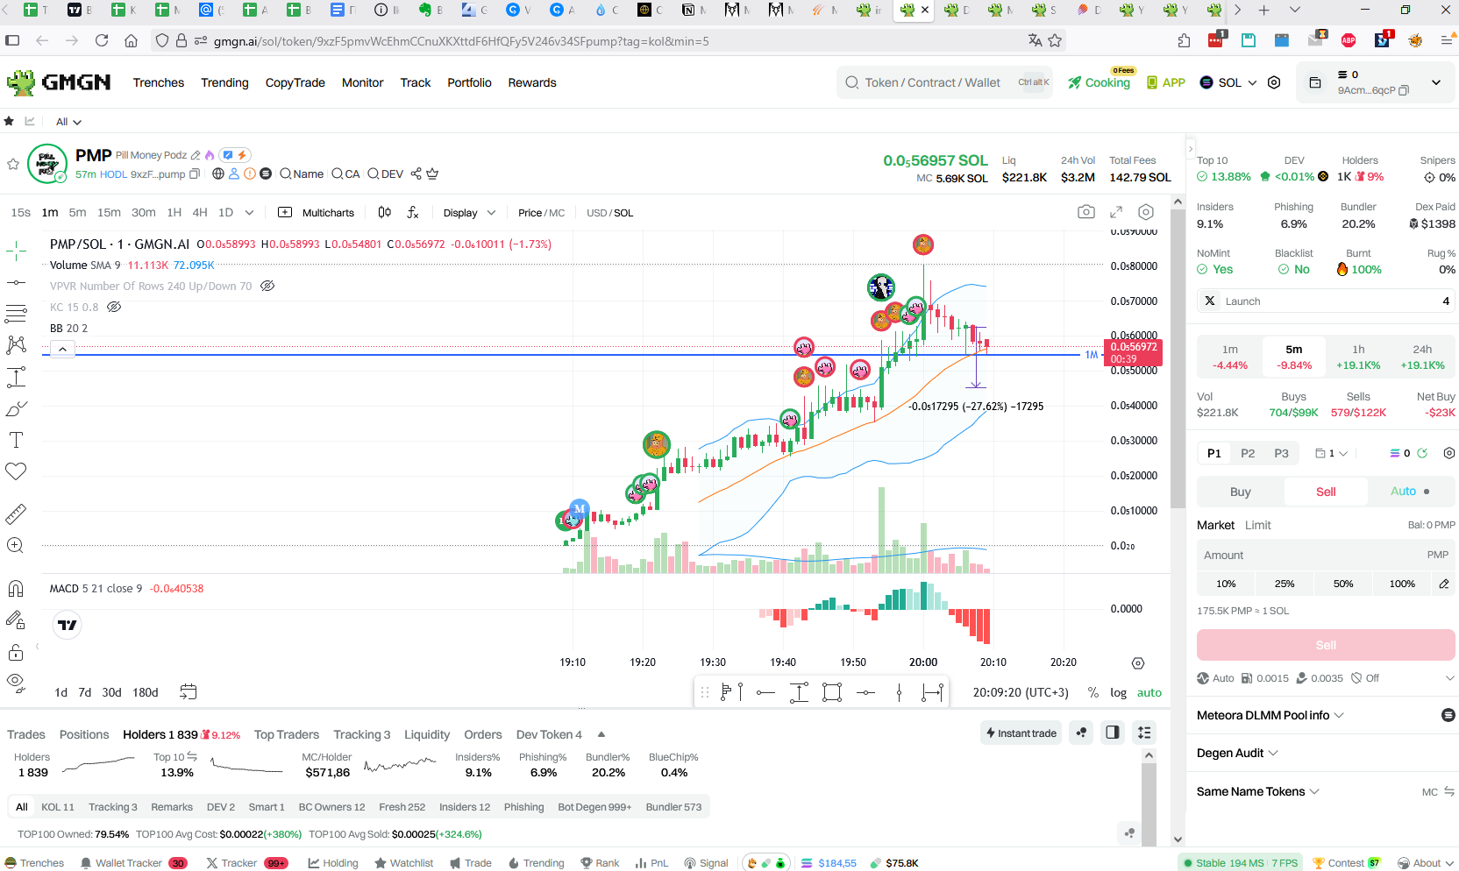Select the trend line drawing tool
Screen dimensions: 1459x871
point(16,283)
